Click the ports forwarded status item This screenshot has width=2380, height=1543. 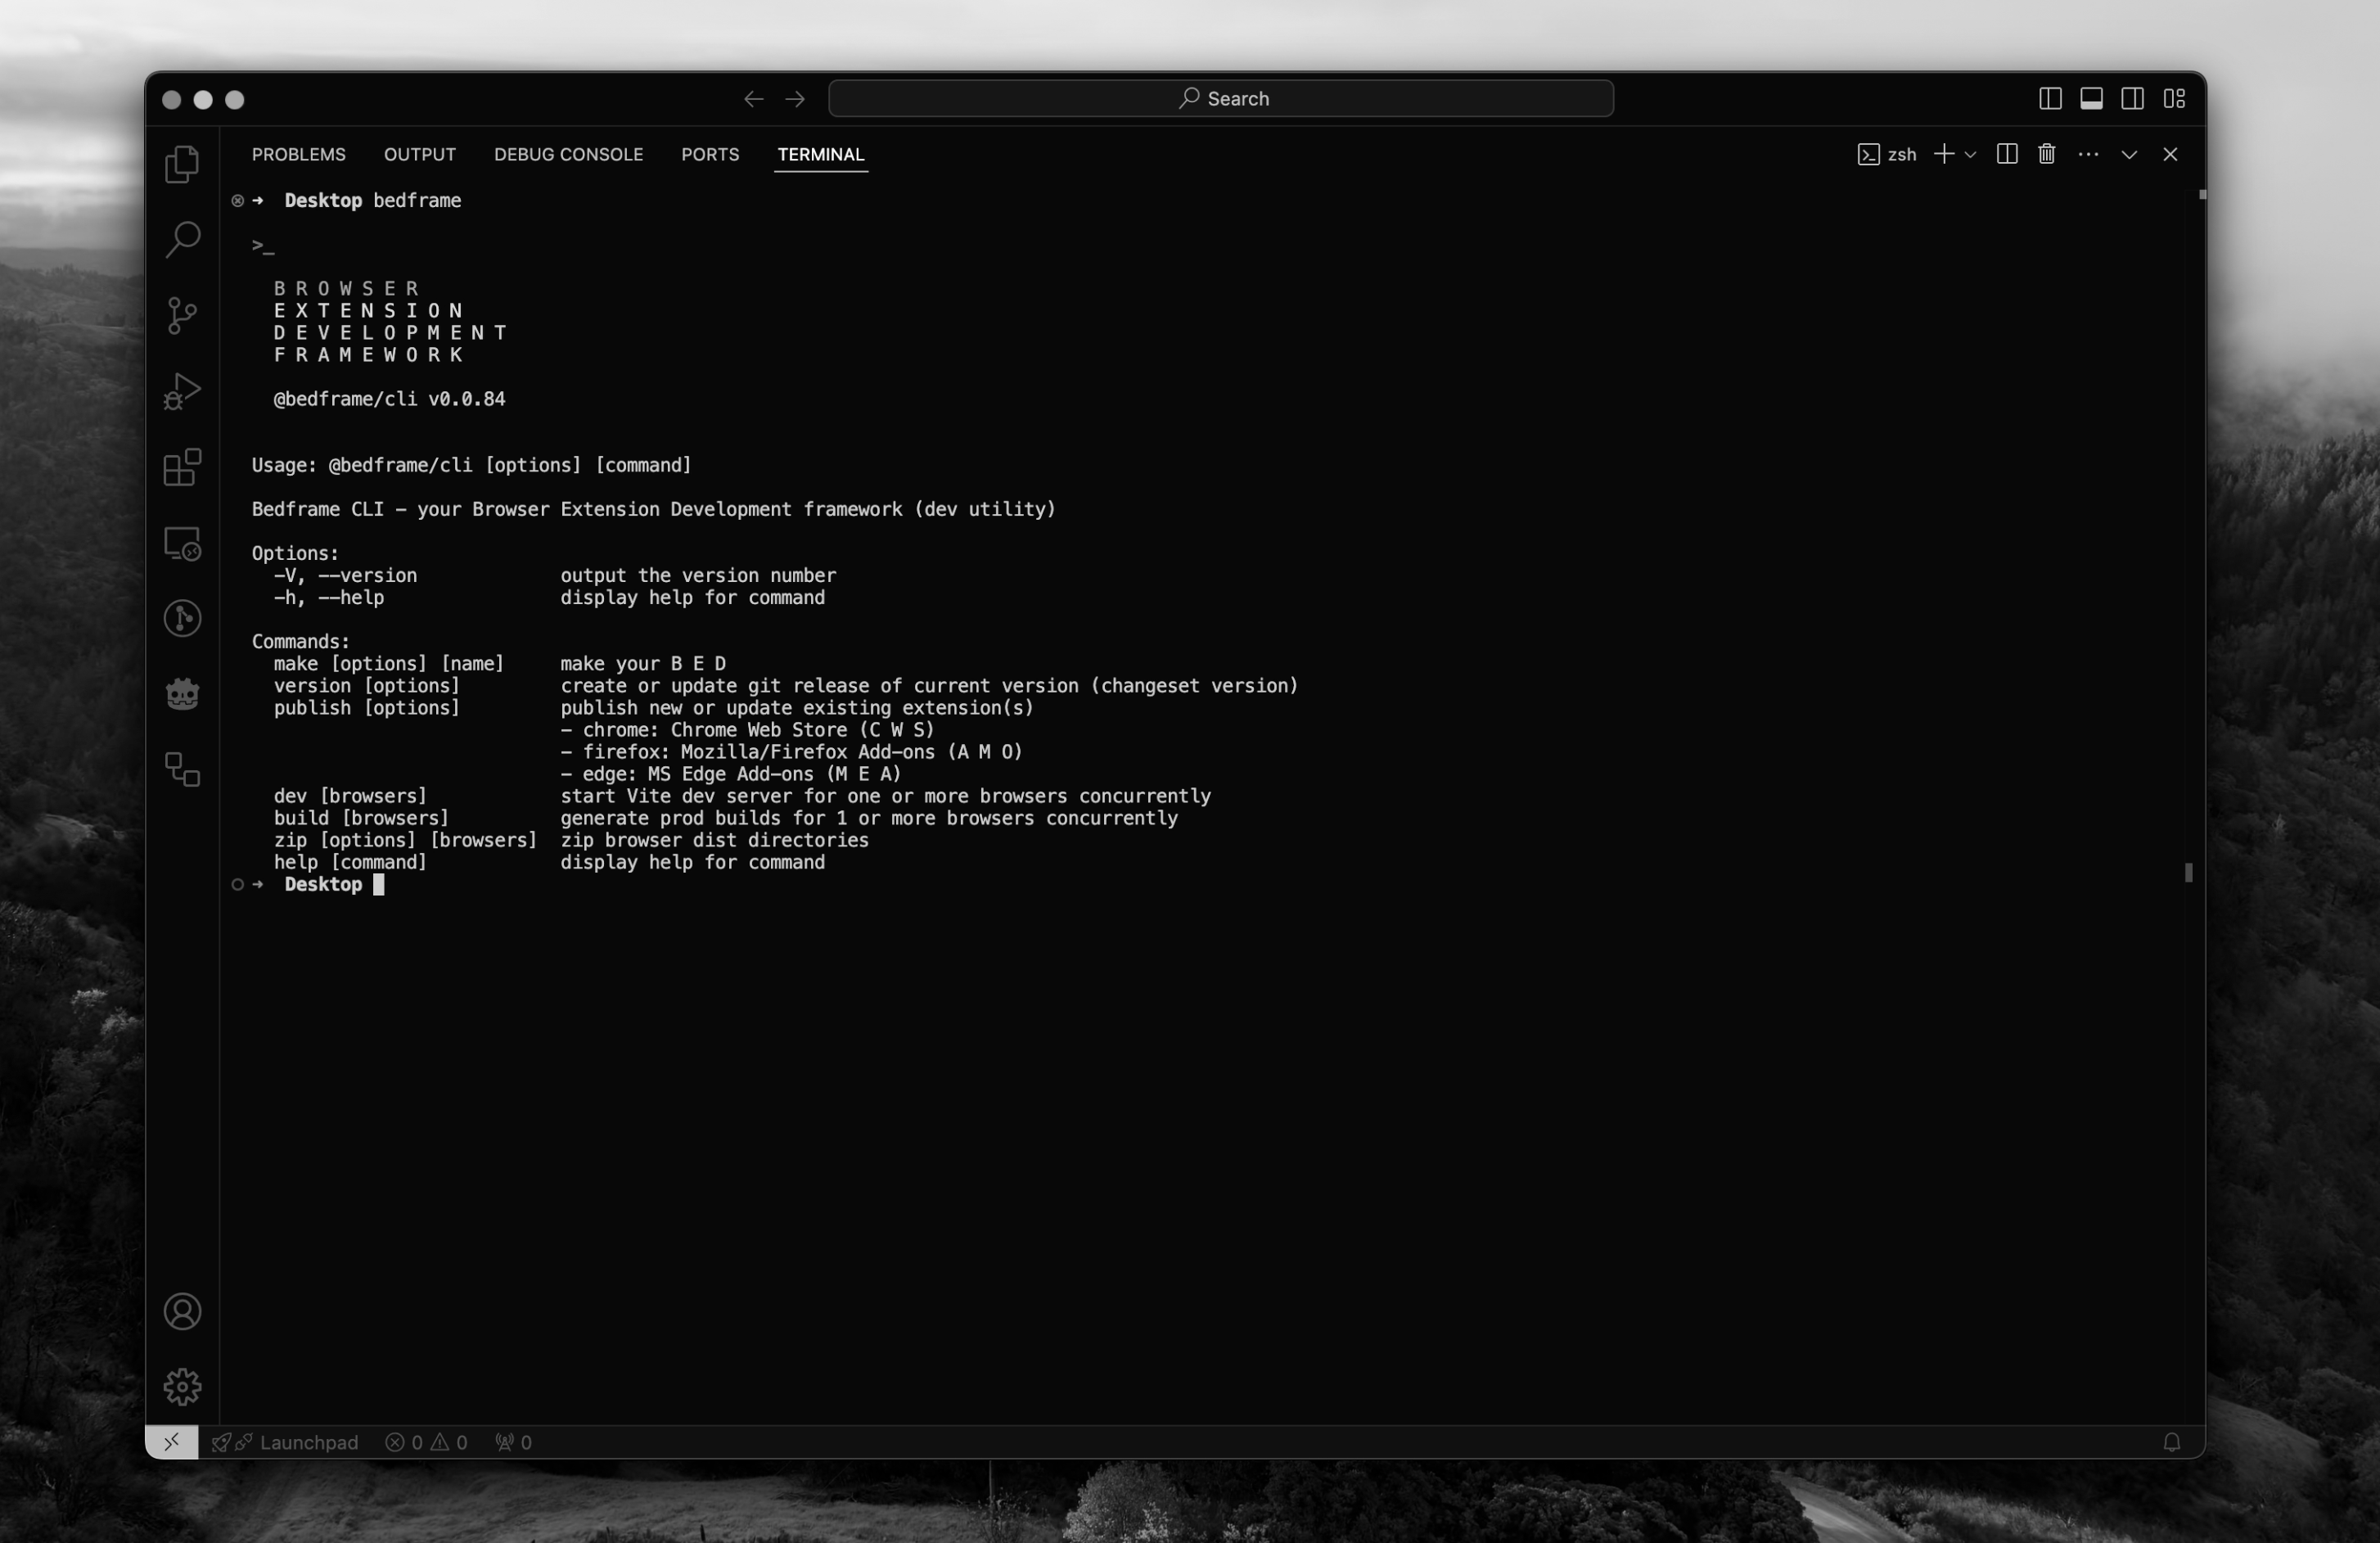[x=514, y=1442]
